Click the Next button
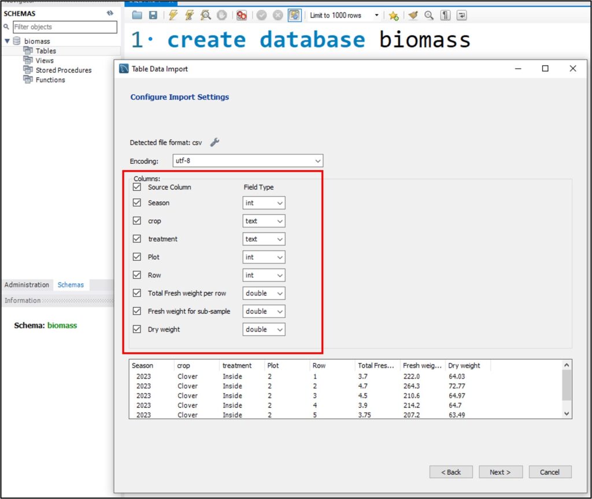592x499 pixels. click(x=500, y=472)
